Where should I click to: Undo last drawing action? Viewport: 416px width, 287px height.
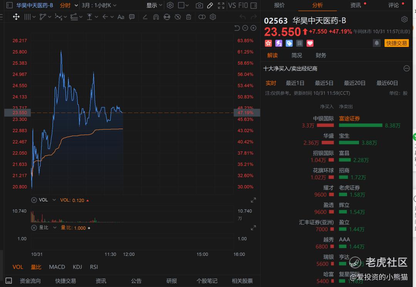[x=242, y=17]
